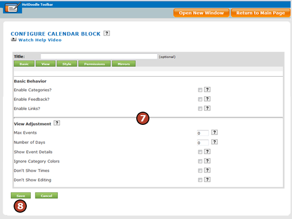Open help icon next to View Adjustment
The width and height of the screenshot is (292, 219).
click(x=57, y=123)
